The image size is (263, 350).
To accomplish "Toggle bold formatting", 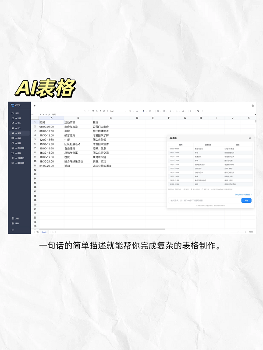I will click(x=96, y=111).
